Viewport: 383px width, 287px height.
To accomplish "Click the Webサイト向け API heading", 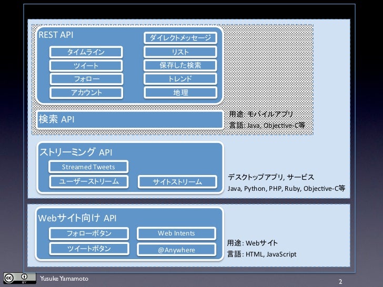I will pyautogui.click(x=77, y=218).
